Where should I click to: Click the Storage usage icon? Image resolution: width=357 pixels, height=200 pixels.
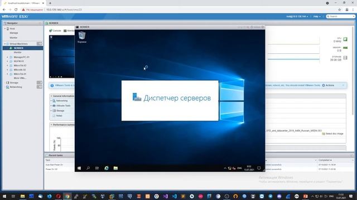(345, 58)
